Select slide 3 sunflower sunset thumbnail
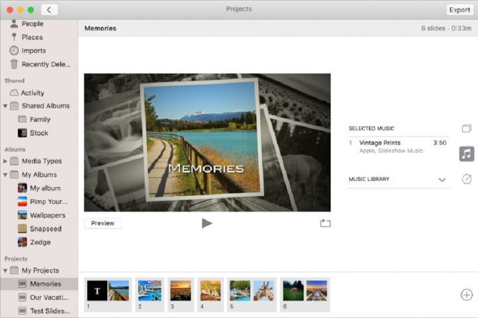This screenshot has width=478, height=318. pos(181,291)
